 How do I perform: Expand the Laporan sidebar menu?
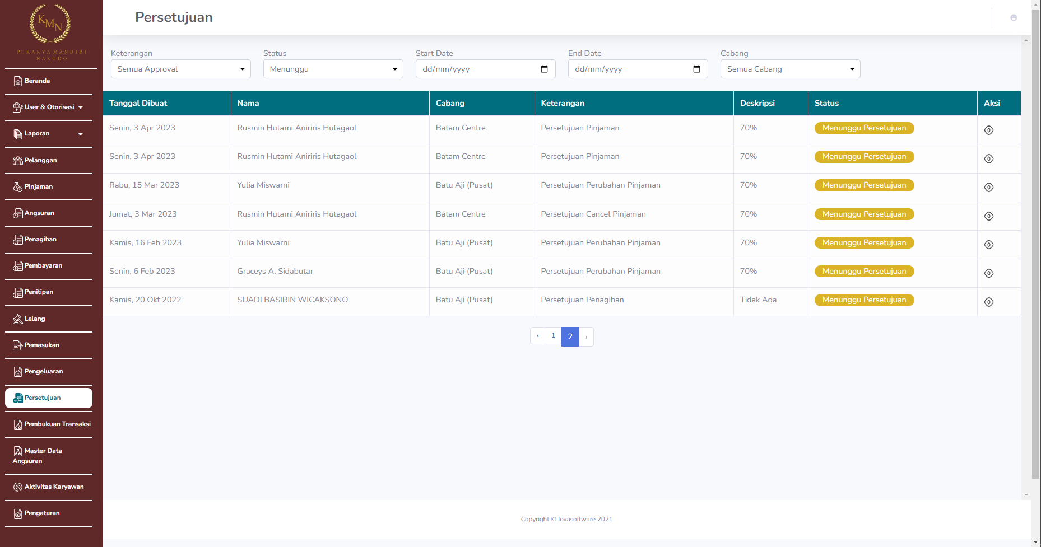tap(49, 134)
